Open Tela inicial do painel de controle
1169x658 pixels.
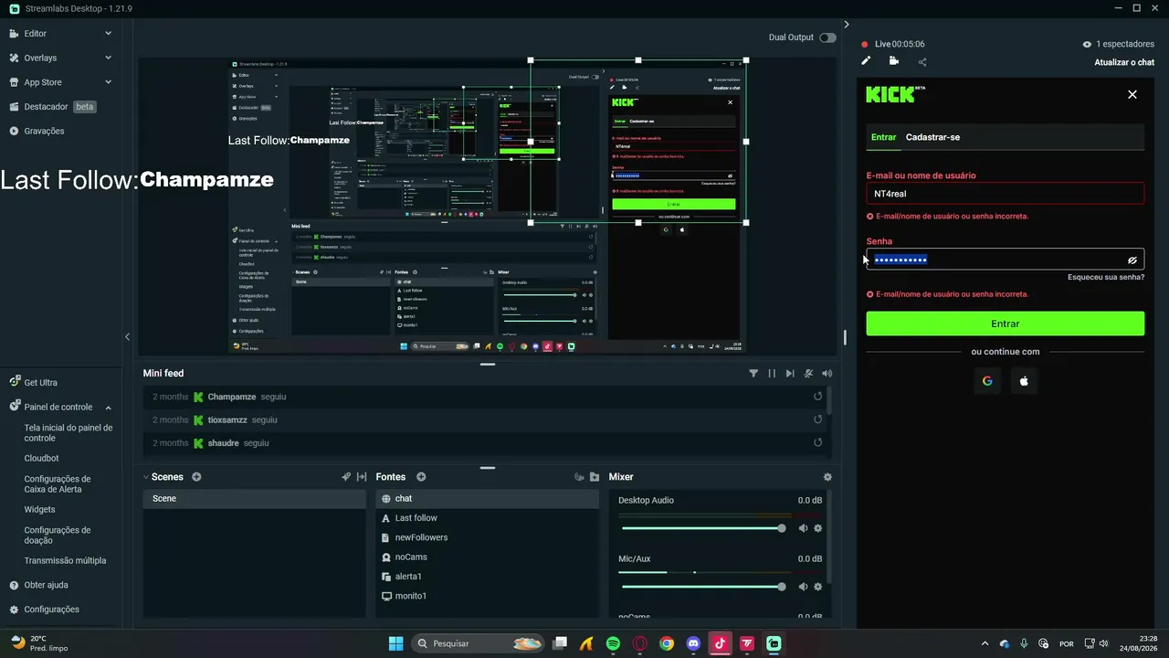[x=68, y=433]
